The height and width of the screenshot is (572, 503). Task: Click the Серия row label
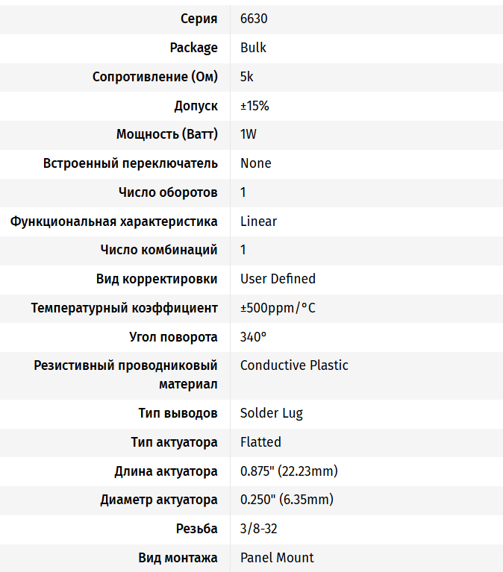(x=199, y=19)
